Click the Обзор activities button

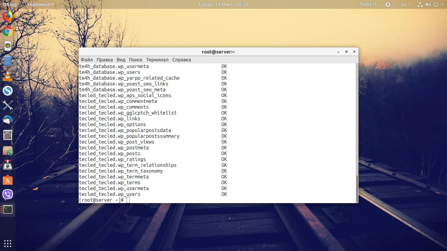pyautogui.click(x=10, y=4)
